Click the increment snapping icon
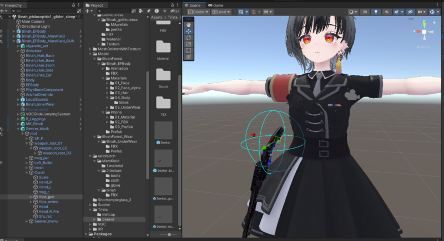 (x=266, y=12)
